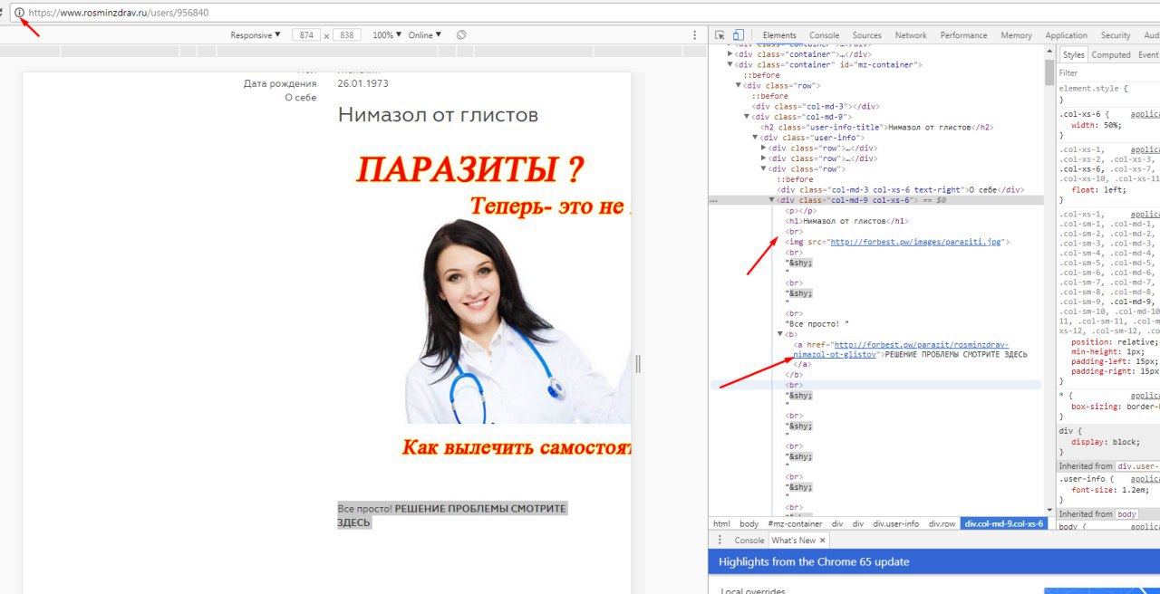This screenshot has width=1160, height=594.
Task: Open the Performance panel tab
Action: 963,35
